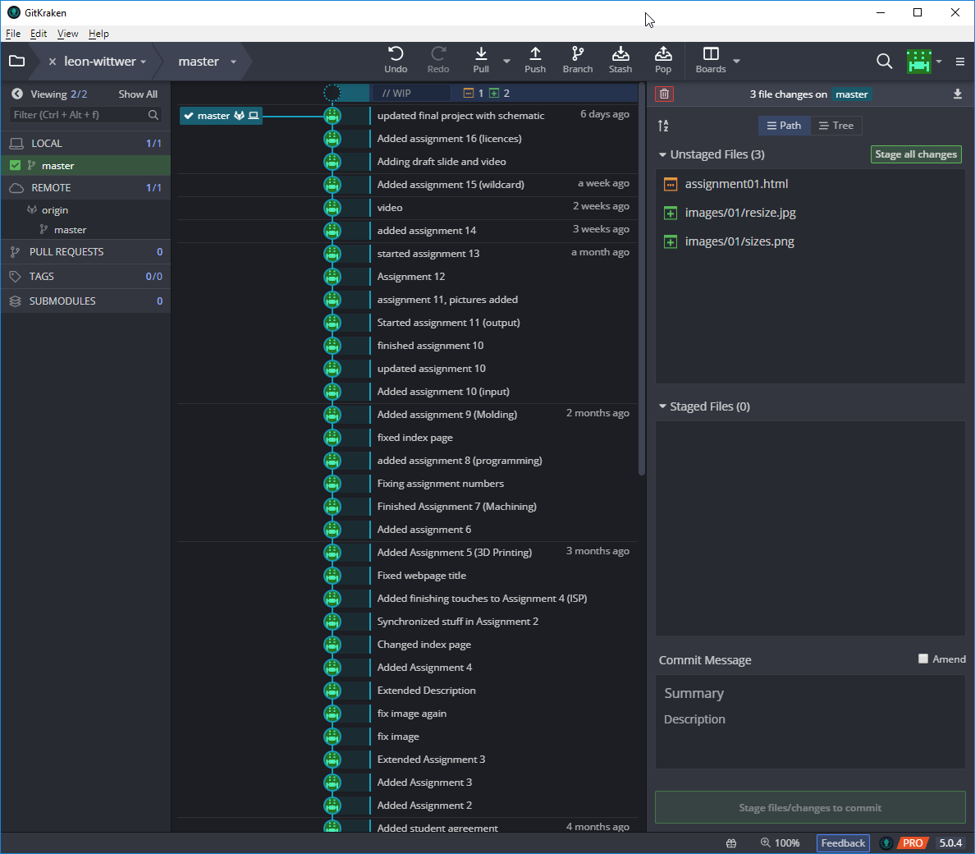The height and width of the screenshot is (854, 975).
Task: Open the Help menu
Action: [x=98, y=34]
